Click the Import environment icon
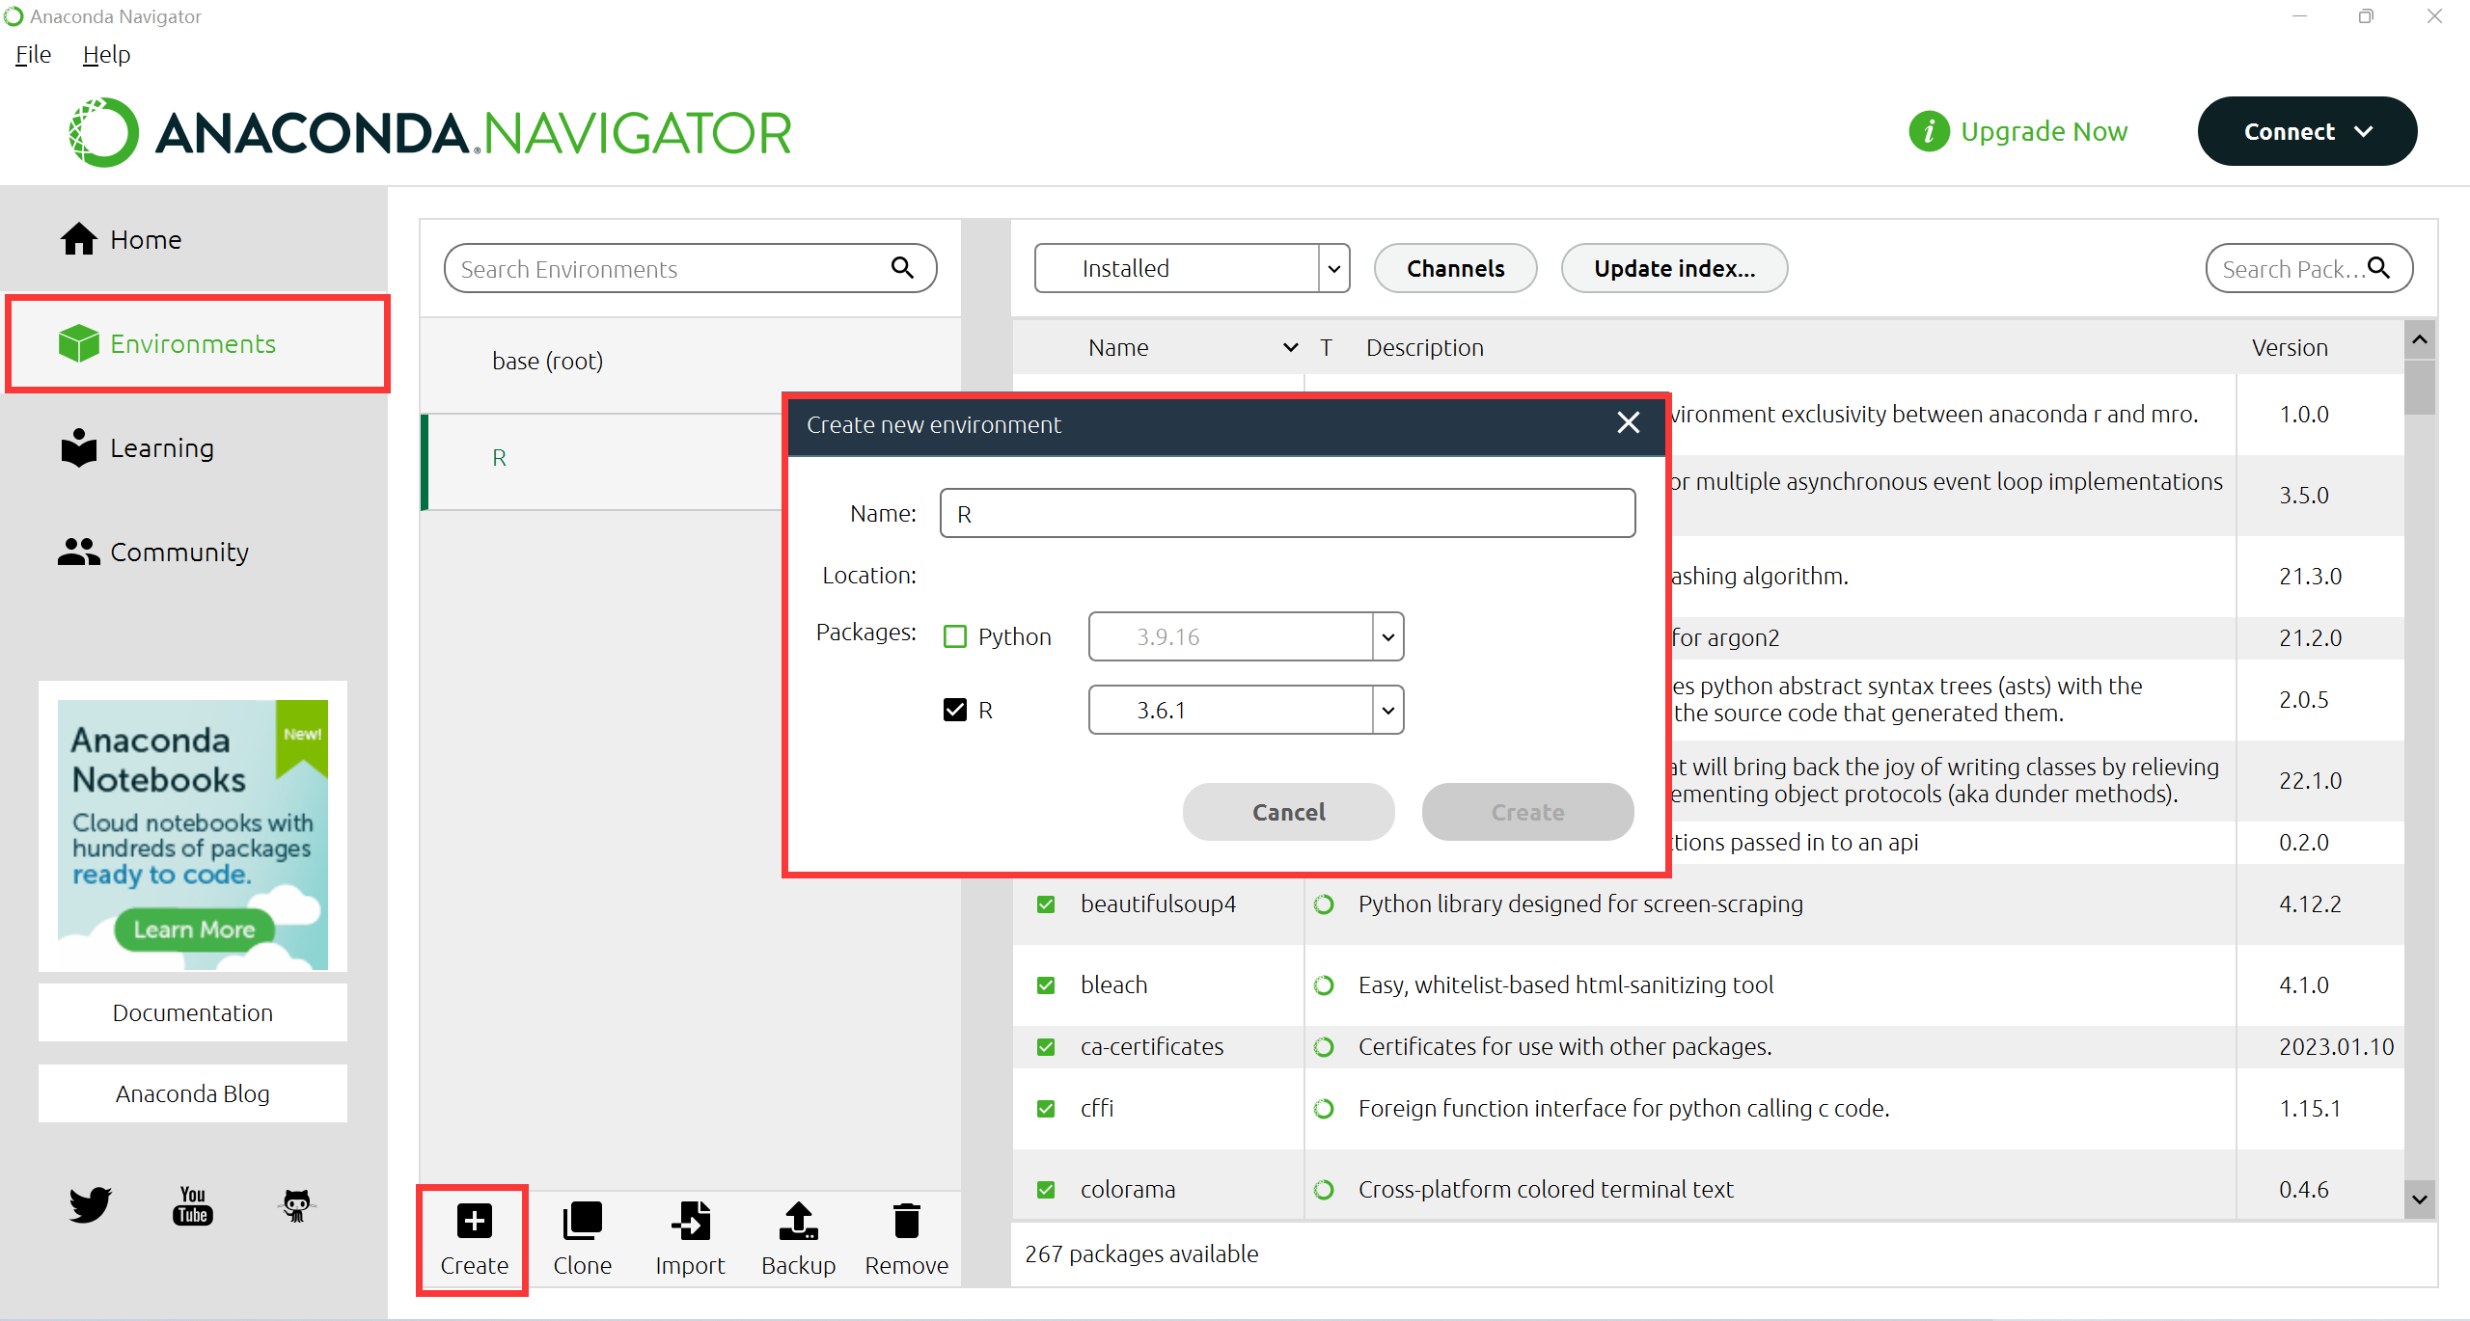Viewport: 2470px width, 1321px height. (x=690, y=1221)
